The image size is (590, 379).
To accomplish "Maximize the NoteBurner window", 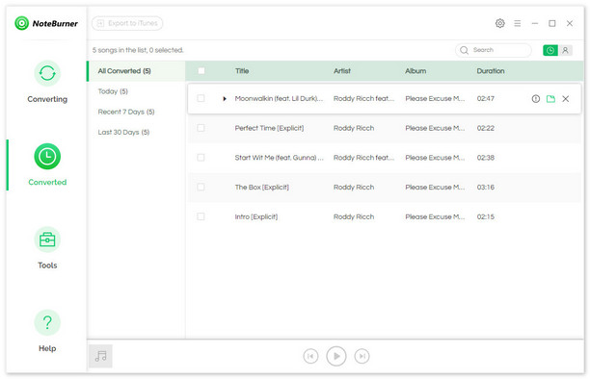I will click(552, 23).
